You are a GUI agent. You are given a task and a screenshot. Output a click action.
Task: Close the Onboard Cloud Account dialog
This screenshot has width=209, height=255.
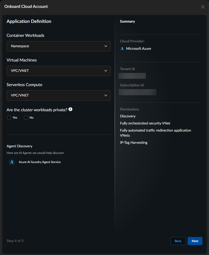[x=203, y=7]
